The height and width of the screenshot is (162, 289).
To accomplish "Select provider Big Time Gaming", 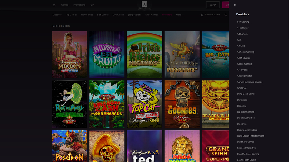I will click(246, 112).
